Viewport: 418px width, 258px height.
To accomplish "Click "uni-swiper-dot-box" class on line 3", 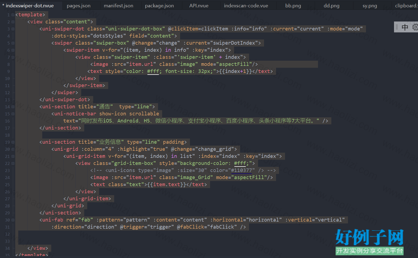I will pos(135,29).
